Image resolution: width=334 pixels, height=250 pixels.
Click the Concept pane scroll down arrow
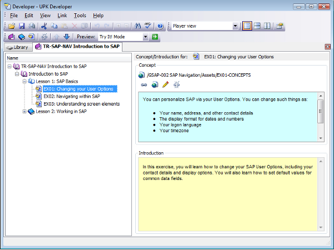click(321, 138)
